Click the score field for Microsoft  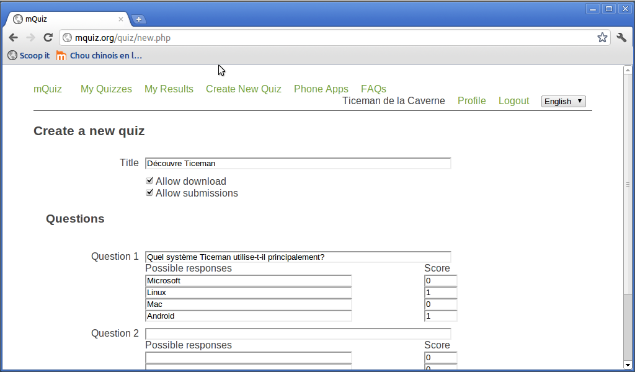(x=441, y=280)
